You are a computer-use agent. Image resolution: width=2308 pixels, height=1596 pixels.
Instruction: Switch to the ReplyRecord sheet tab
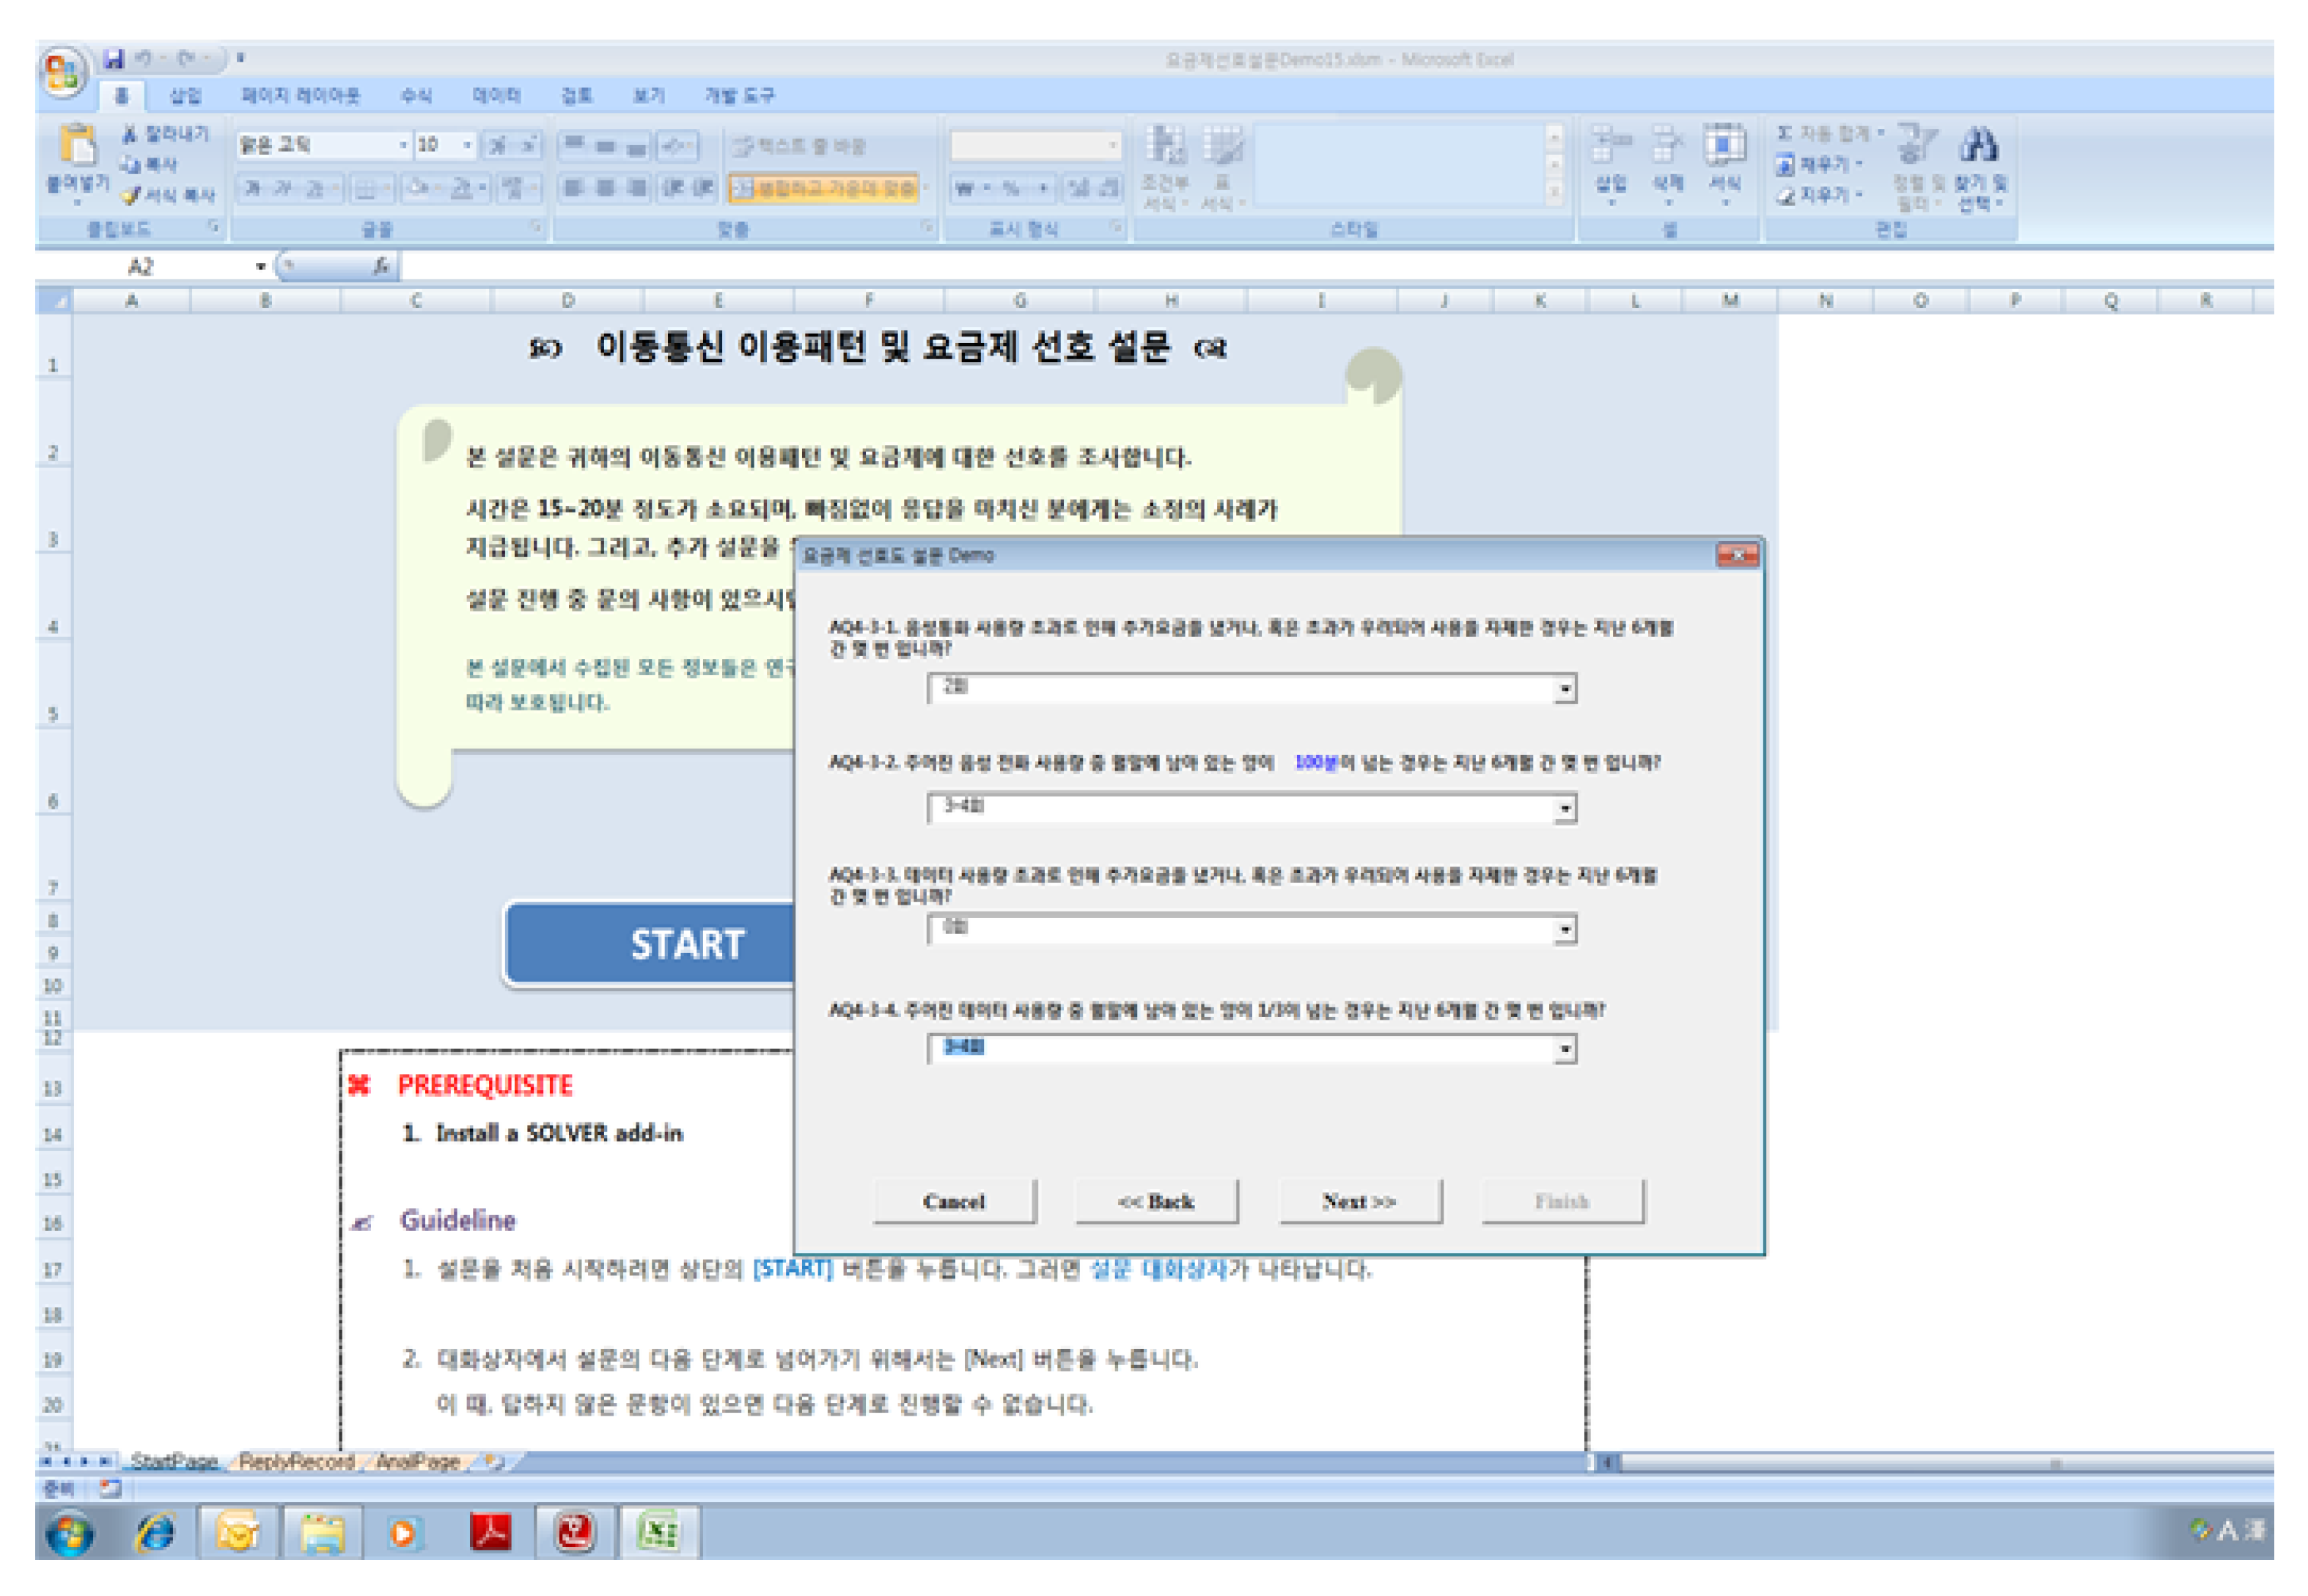coord(296,1462)
